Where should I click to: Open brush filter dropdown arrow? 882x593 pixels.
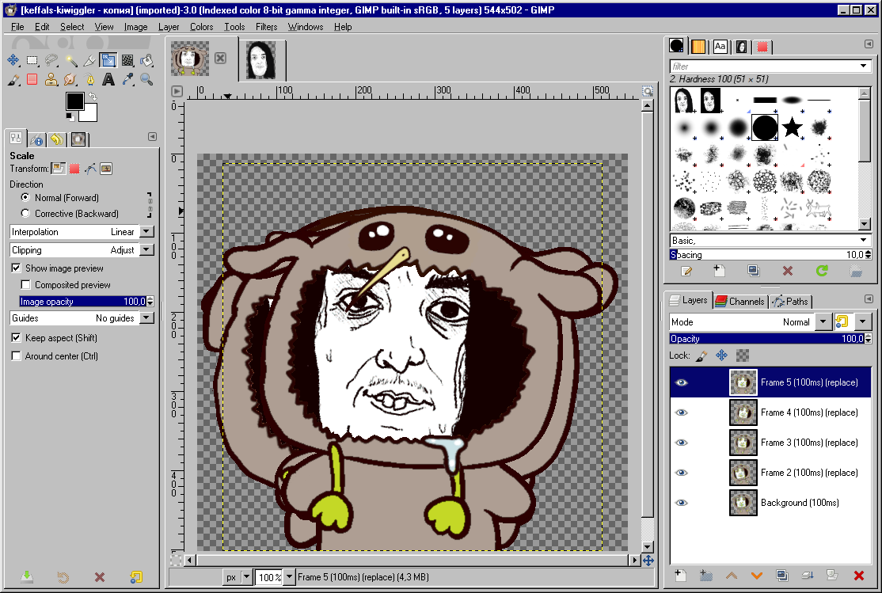pos(864,67)
